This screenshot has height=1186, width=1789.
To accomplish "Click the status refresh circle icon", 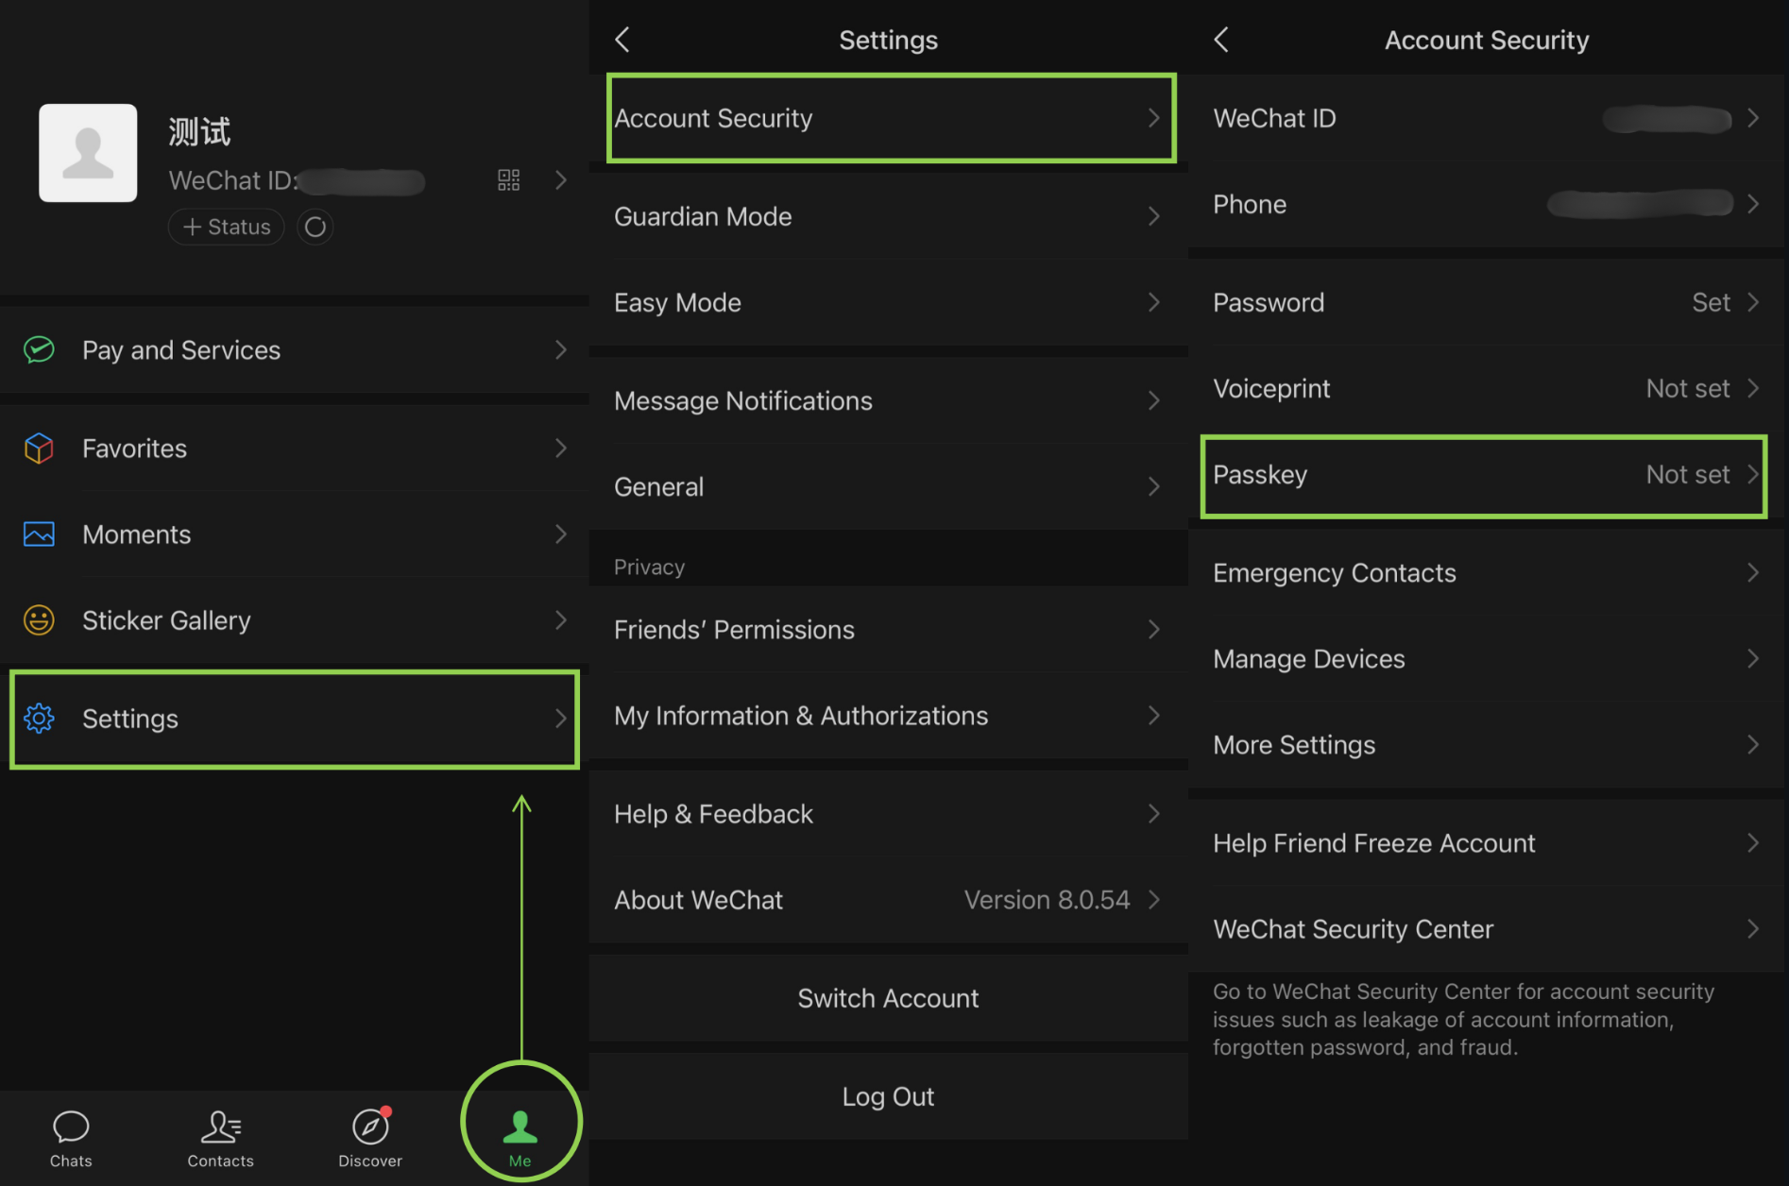I will click(315, 227).
